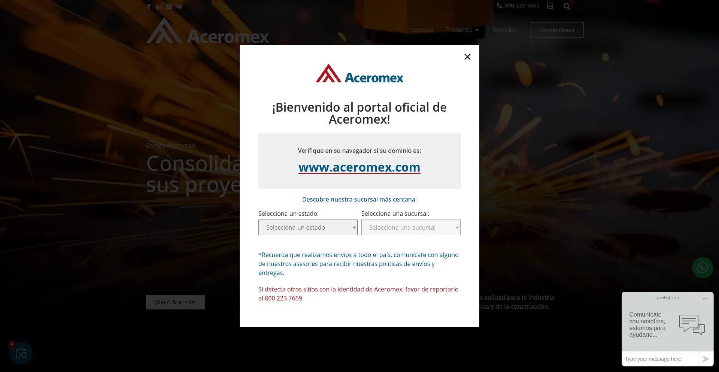Click the search magnifier icon

[567, 6]
